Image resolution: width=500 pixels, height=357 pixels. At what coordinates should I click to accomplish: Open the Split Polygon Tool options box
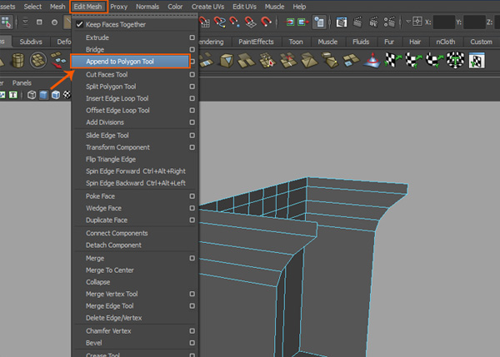click(192, 87)
